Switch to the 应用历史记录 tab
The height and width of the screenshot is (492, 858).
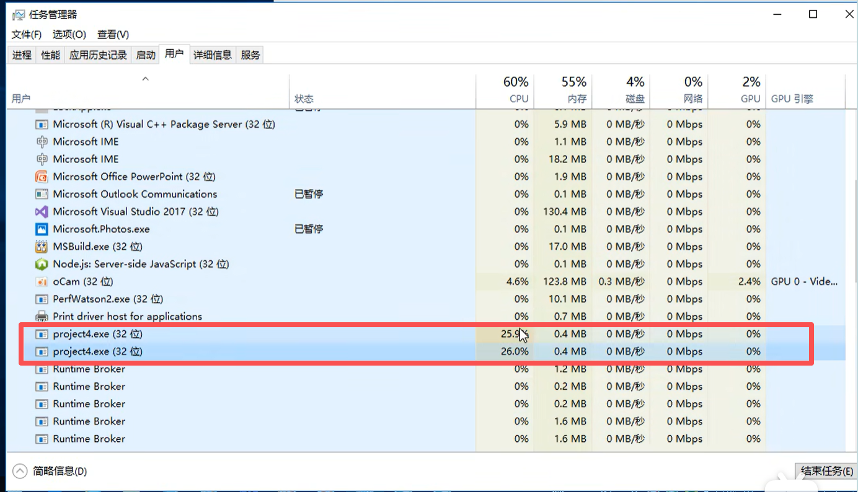(98, 55)
